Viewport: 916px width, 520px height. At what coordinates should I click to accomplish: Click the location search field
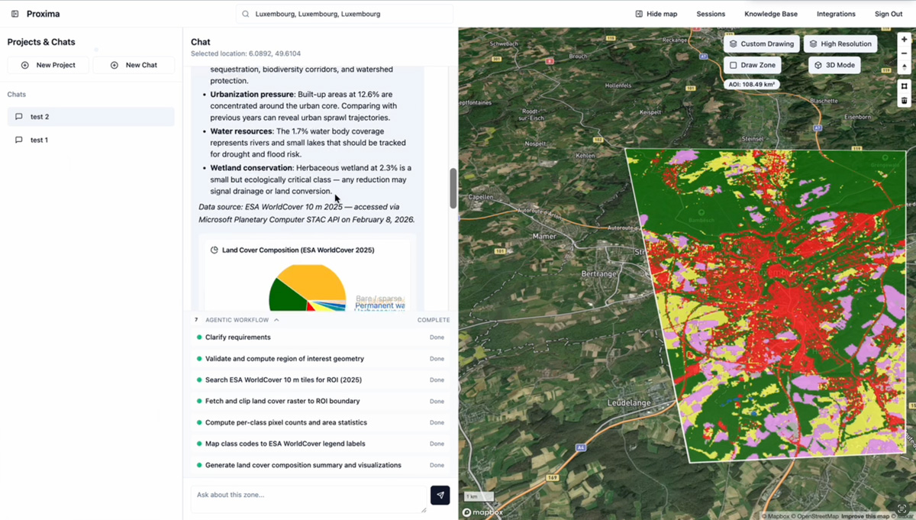click(x=344, y=14)
